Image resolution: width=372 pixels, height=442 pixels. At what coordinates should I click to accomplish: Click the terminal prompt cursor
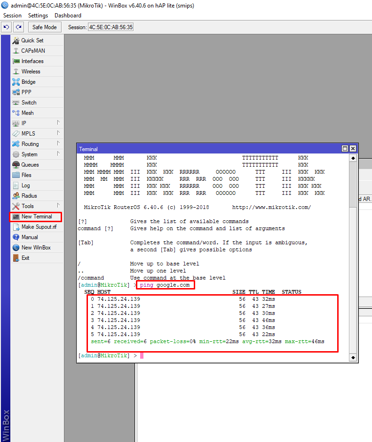pyautogui.click(x=142, y=356)
